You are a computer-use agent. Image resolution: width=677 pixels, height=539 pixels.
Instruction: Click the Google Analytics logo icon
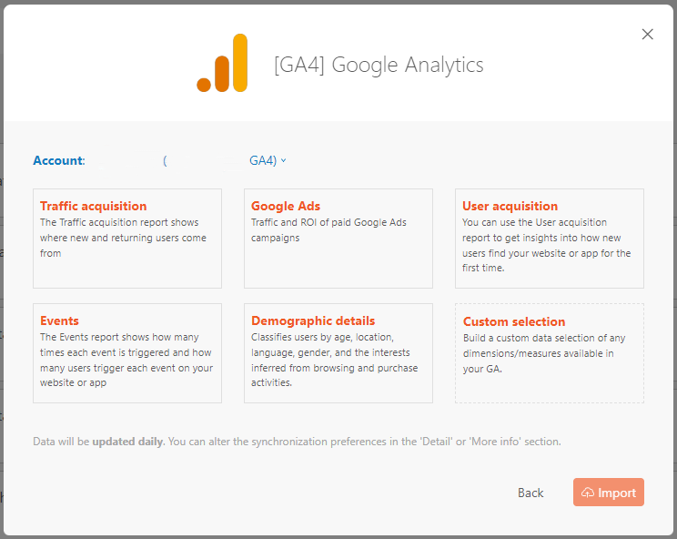(x=222, y=64)
